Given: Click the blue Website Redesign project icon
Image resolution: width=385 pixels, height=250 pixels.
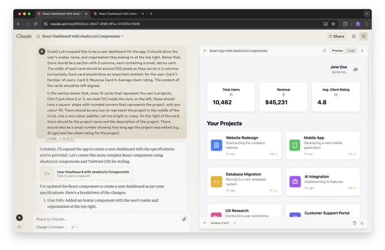Looking at the screenshot, I should coord(216,145).
